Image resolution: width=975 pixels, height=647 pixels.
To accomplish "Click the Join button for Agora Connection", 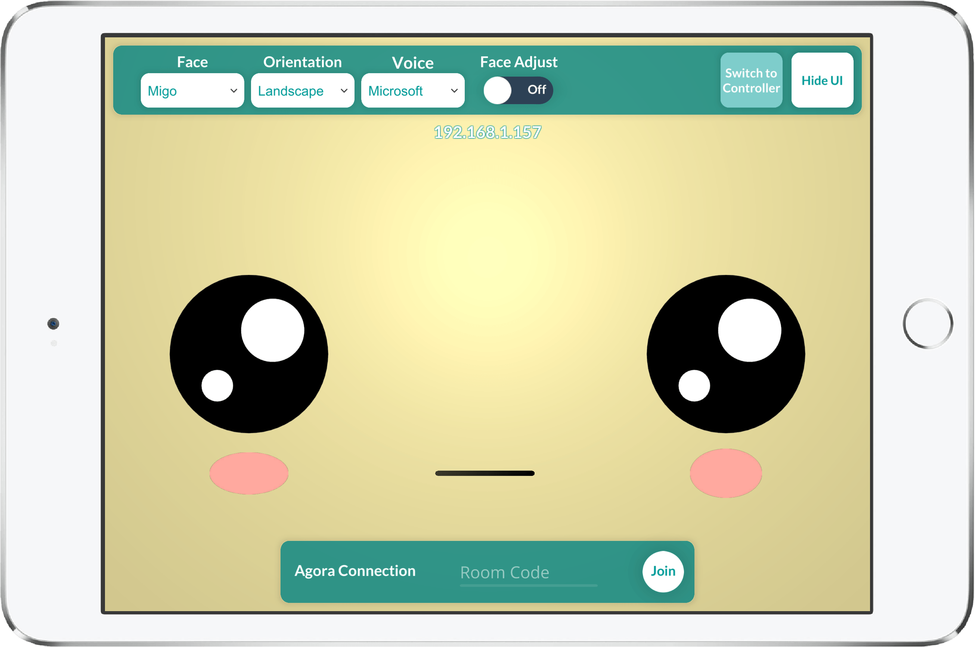I will pos(663,572).
